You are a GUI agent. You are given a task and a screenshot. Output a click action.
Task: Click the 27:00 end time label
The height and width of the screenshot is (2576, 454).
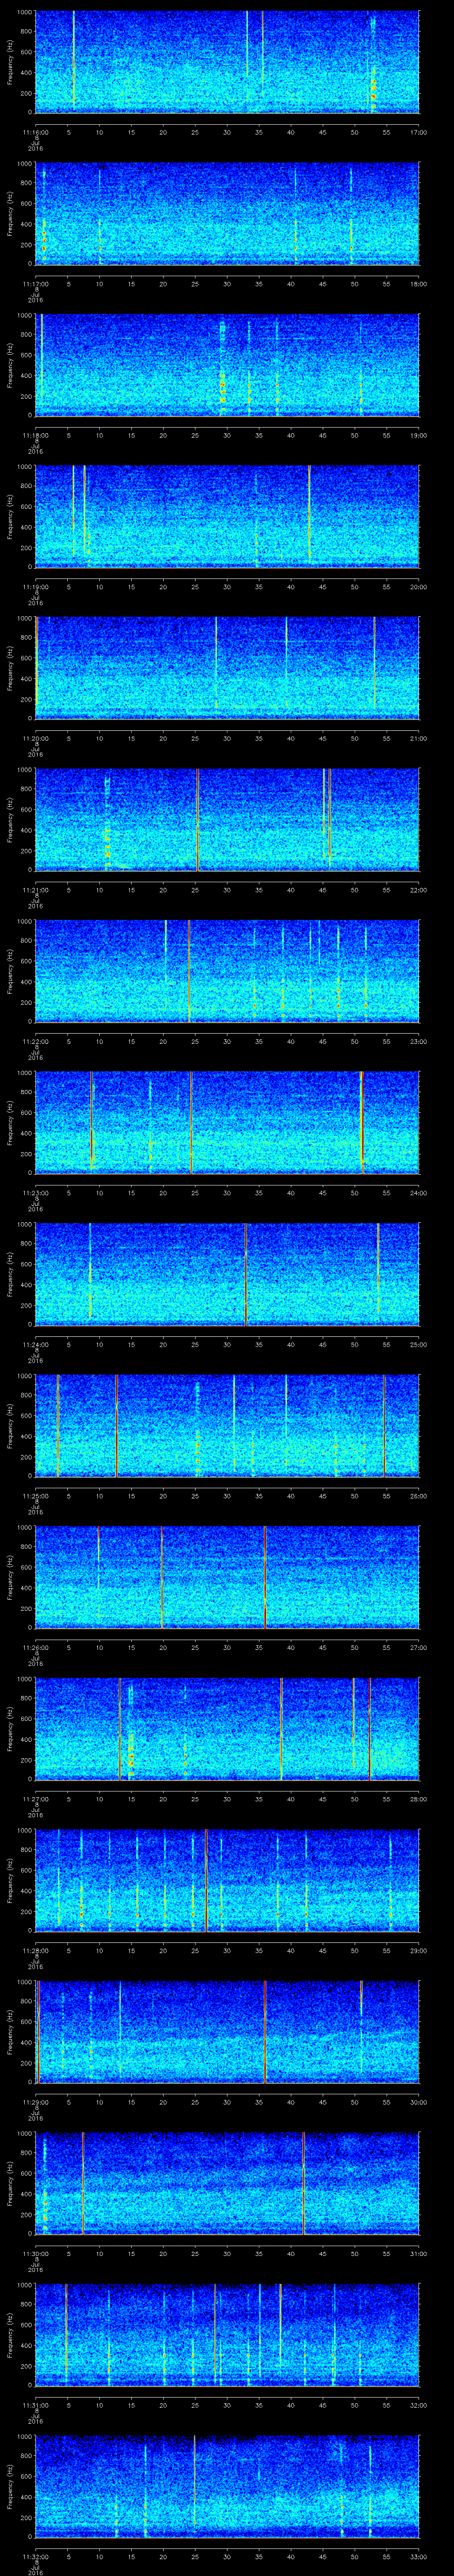418,1647
